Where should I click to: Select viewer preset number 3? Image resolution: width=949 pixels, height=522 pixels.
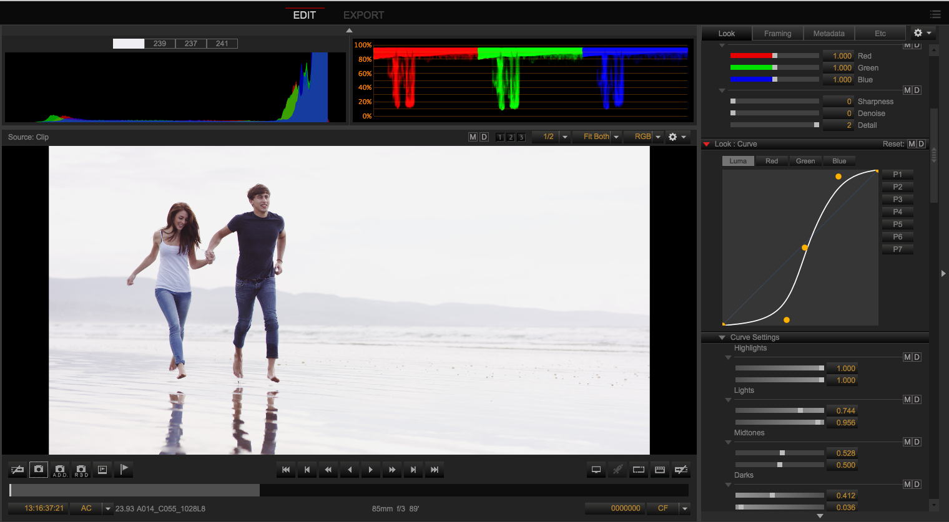[521, 137]
